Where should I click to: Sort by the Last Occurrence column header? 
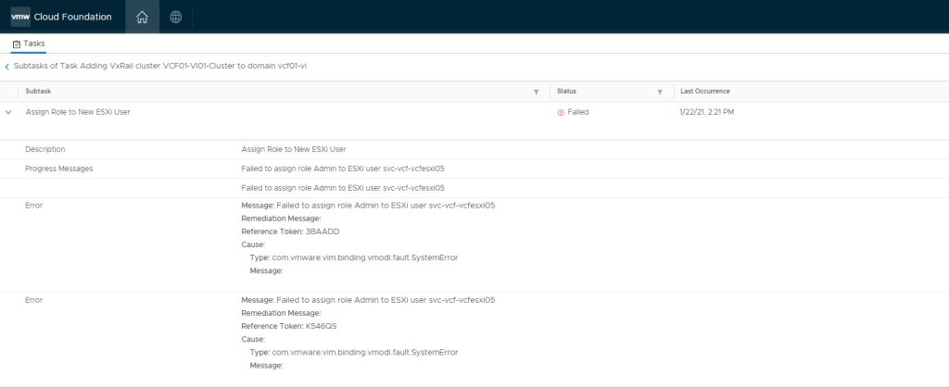tap(704, 92)
